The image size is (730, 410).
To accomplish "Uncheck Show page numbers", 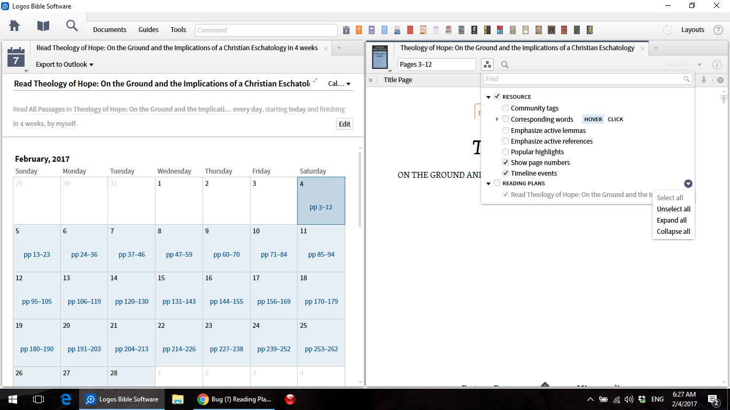I will click(x=506, y=162).
